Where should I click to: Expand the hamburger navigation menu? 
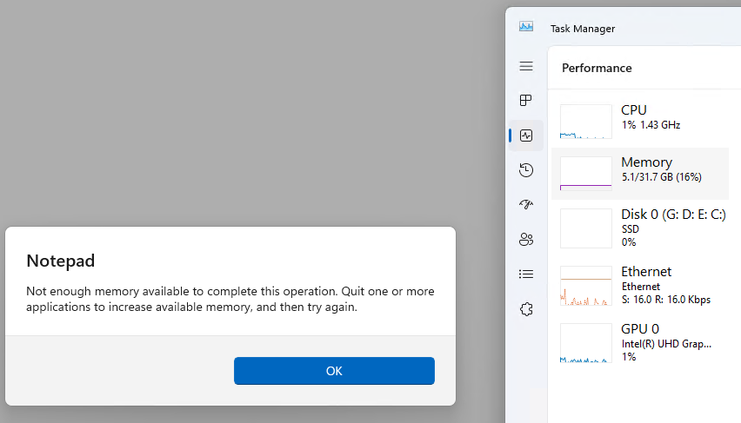tap(525, 66)
